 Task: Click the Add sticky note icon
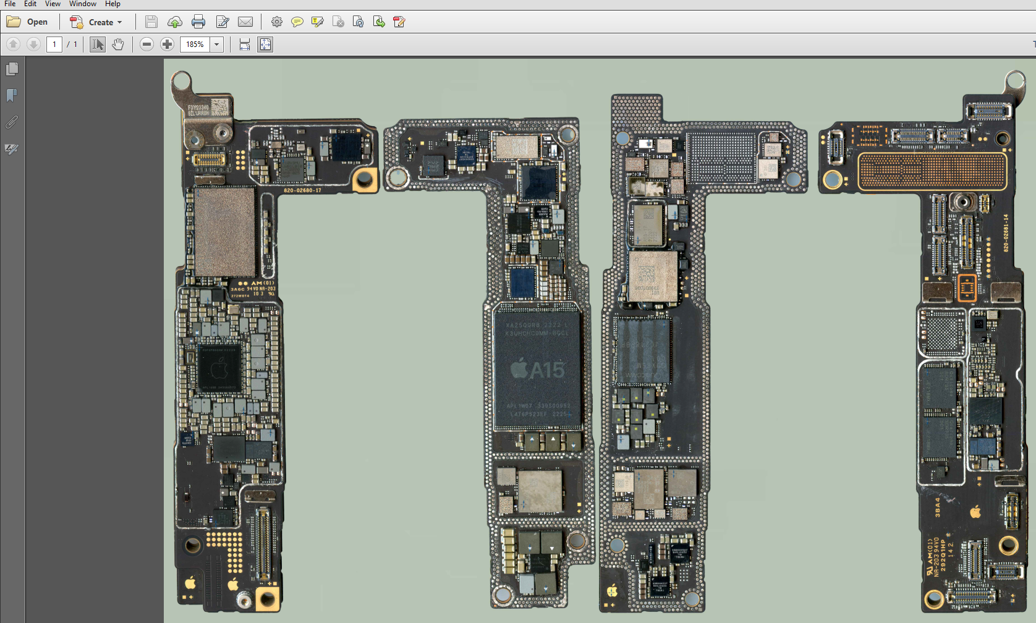(x=297, y=22)
